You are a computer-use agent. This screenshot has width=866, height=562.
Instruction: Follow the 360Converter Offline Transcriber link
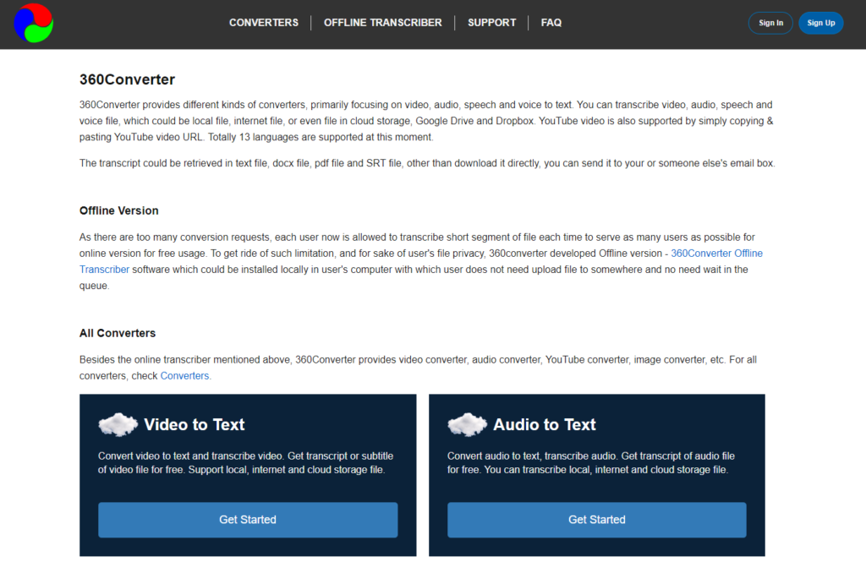(x=716, y=254)
